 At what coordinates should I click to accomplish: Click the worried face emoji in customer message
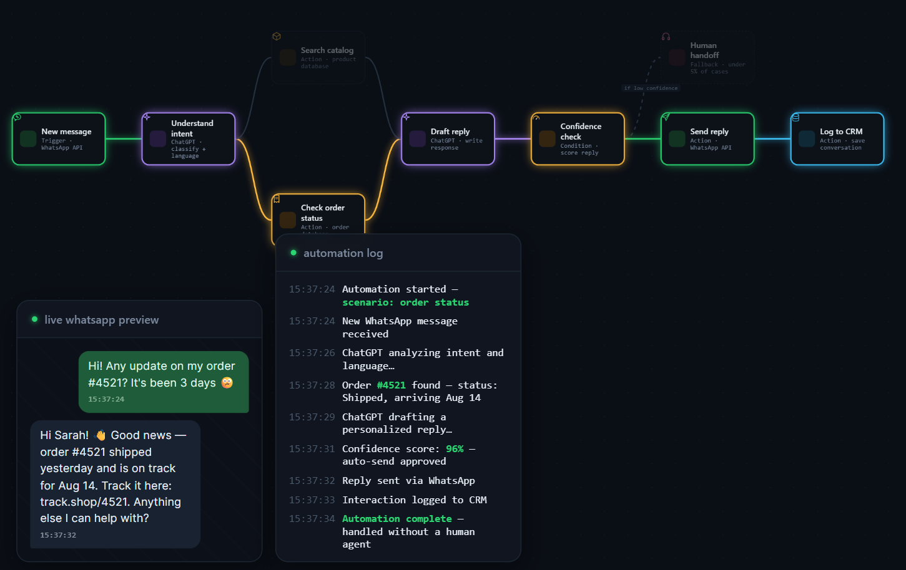[227, 383]
